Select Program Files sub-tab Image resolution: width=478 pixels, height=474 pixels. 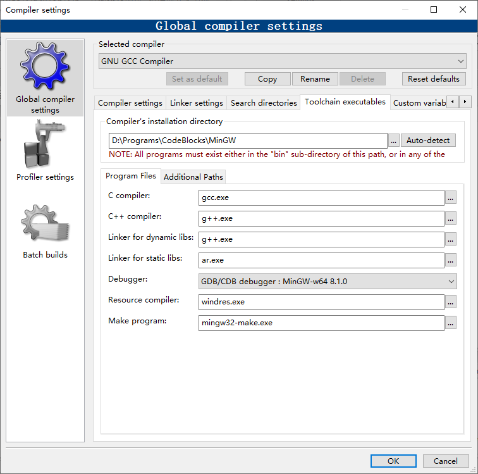click(x=131, y=176)
